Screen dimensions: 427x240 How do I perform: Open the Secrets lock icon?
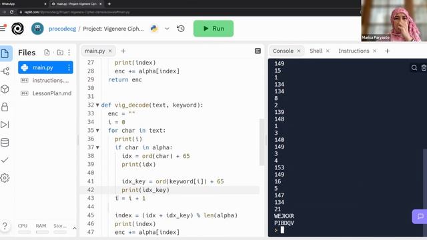pyautogui.click(x=5, y=107)
